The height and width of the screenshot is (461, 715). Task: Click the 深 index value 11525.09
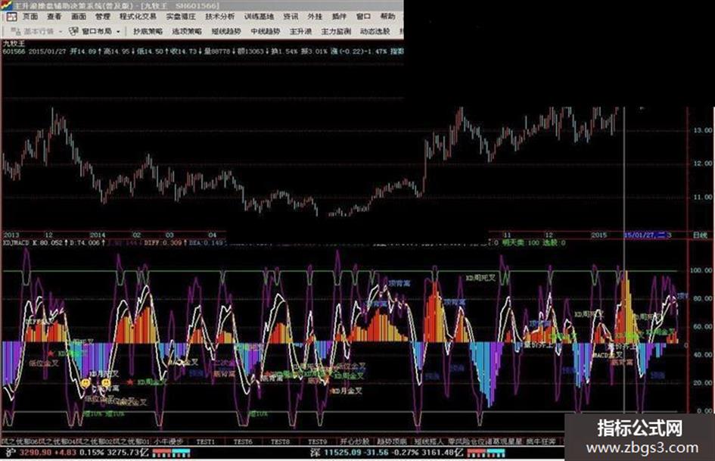(x=343, y=453)
